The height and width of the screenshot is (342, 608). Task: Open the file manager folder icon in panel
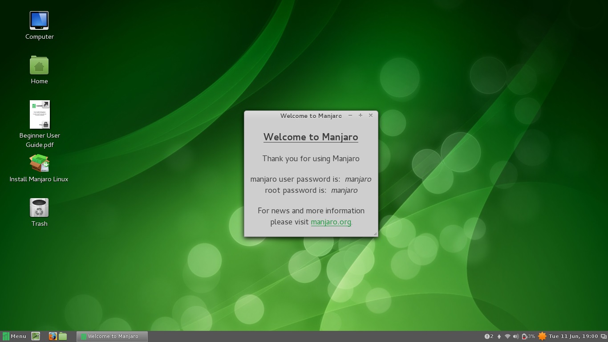pos(63,336)
